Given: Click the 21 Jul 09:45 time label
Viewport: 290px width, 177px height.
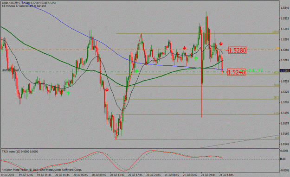Looking at the screenshot, I should pyautogui.click(x=208, y=175).
